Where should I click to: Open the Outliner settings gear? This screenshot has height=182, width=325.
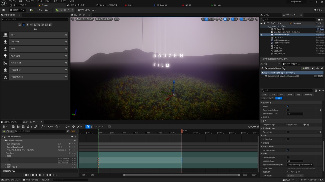[x=322, y=19]
